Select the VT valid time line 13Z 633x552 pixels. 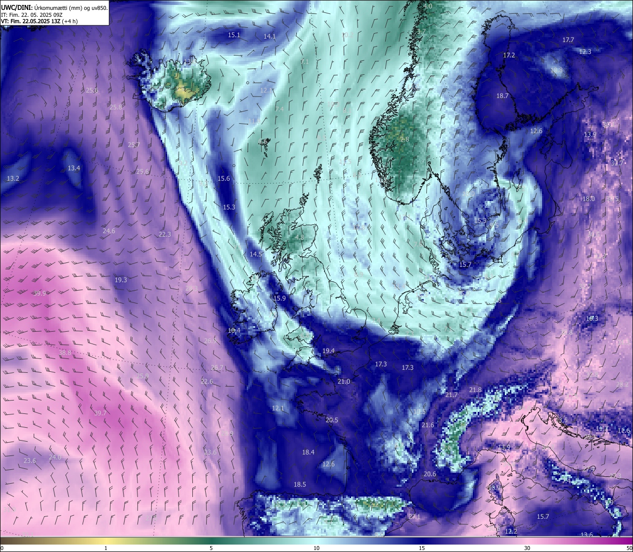pos(39,21)
